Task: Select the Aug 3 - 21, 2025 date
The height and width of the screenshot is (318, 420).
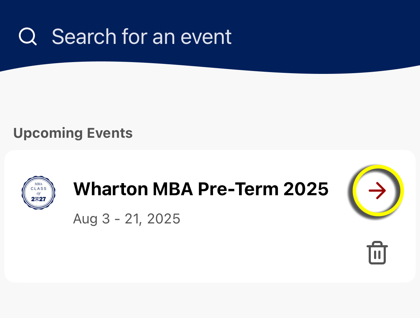Action: tap(126, 218)
